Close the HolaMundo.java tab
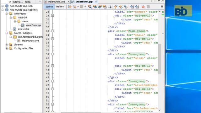Image resolution: width=201 pixels, height=113 pixels. 69,2
